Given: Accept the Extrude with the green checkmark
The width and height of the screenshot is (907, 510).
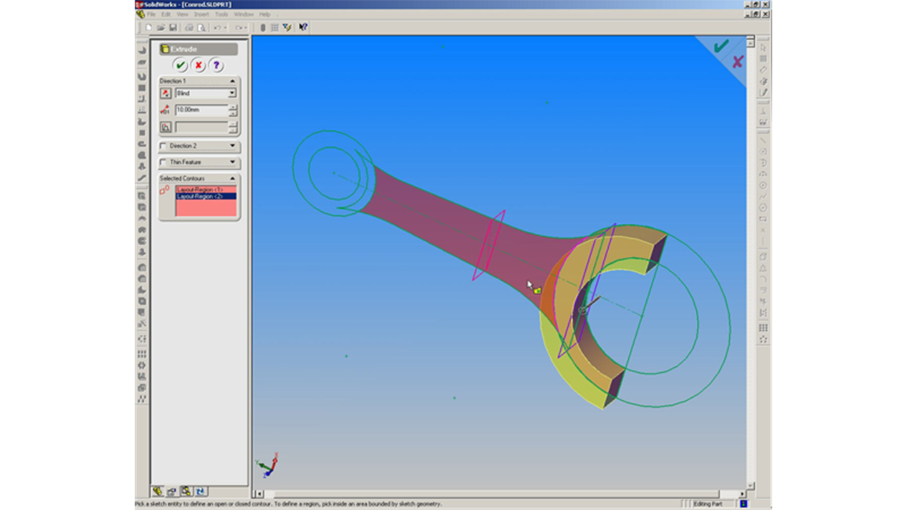Looking at the screenshot, I should [180, 65].
